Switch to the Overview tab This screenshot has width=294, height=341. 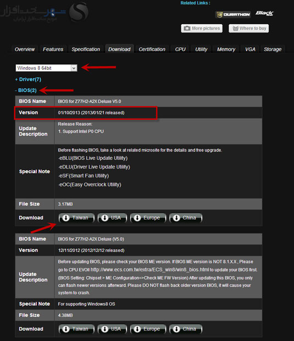click(x=25, y=49)
